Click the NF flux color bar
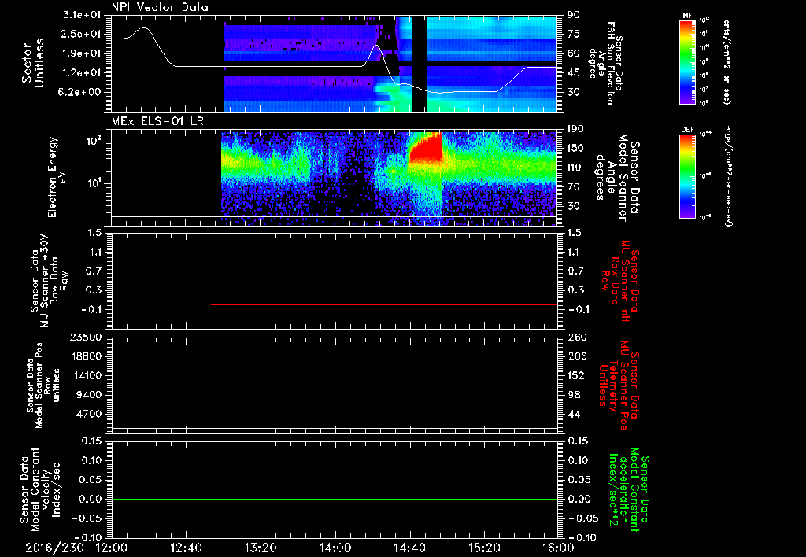 (x=688, y=61)
